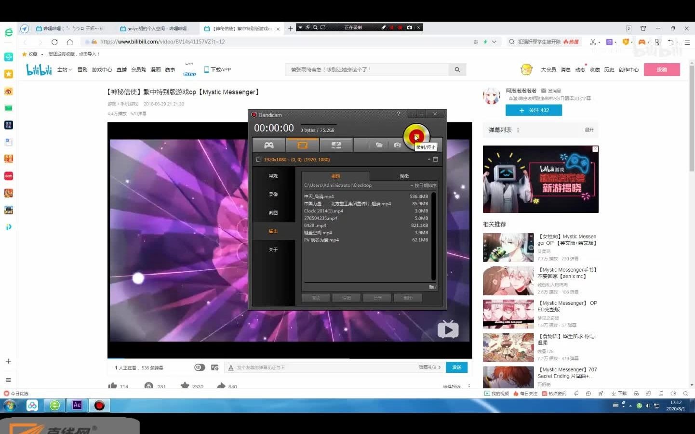This screenshot has height=434, width=695.
Task: Switch to 图像 tab in Bandicam output
Action: [404, 176]
